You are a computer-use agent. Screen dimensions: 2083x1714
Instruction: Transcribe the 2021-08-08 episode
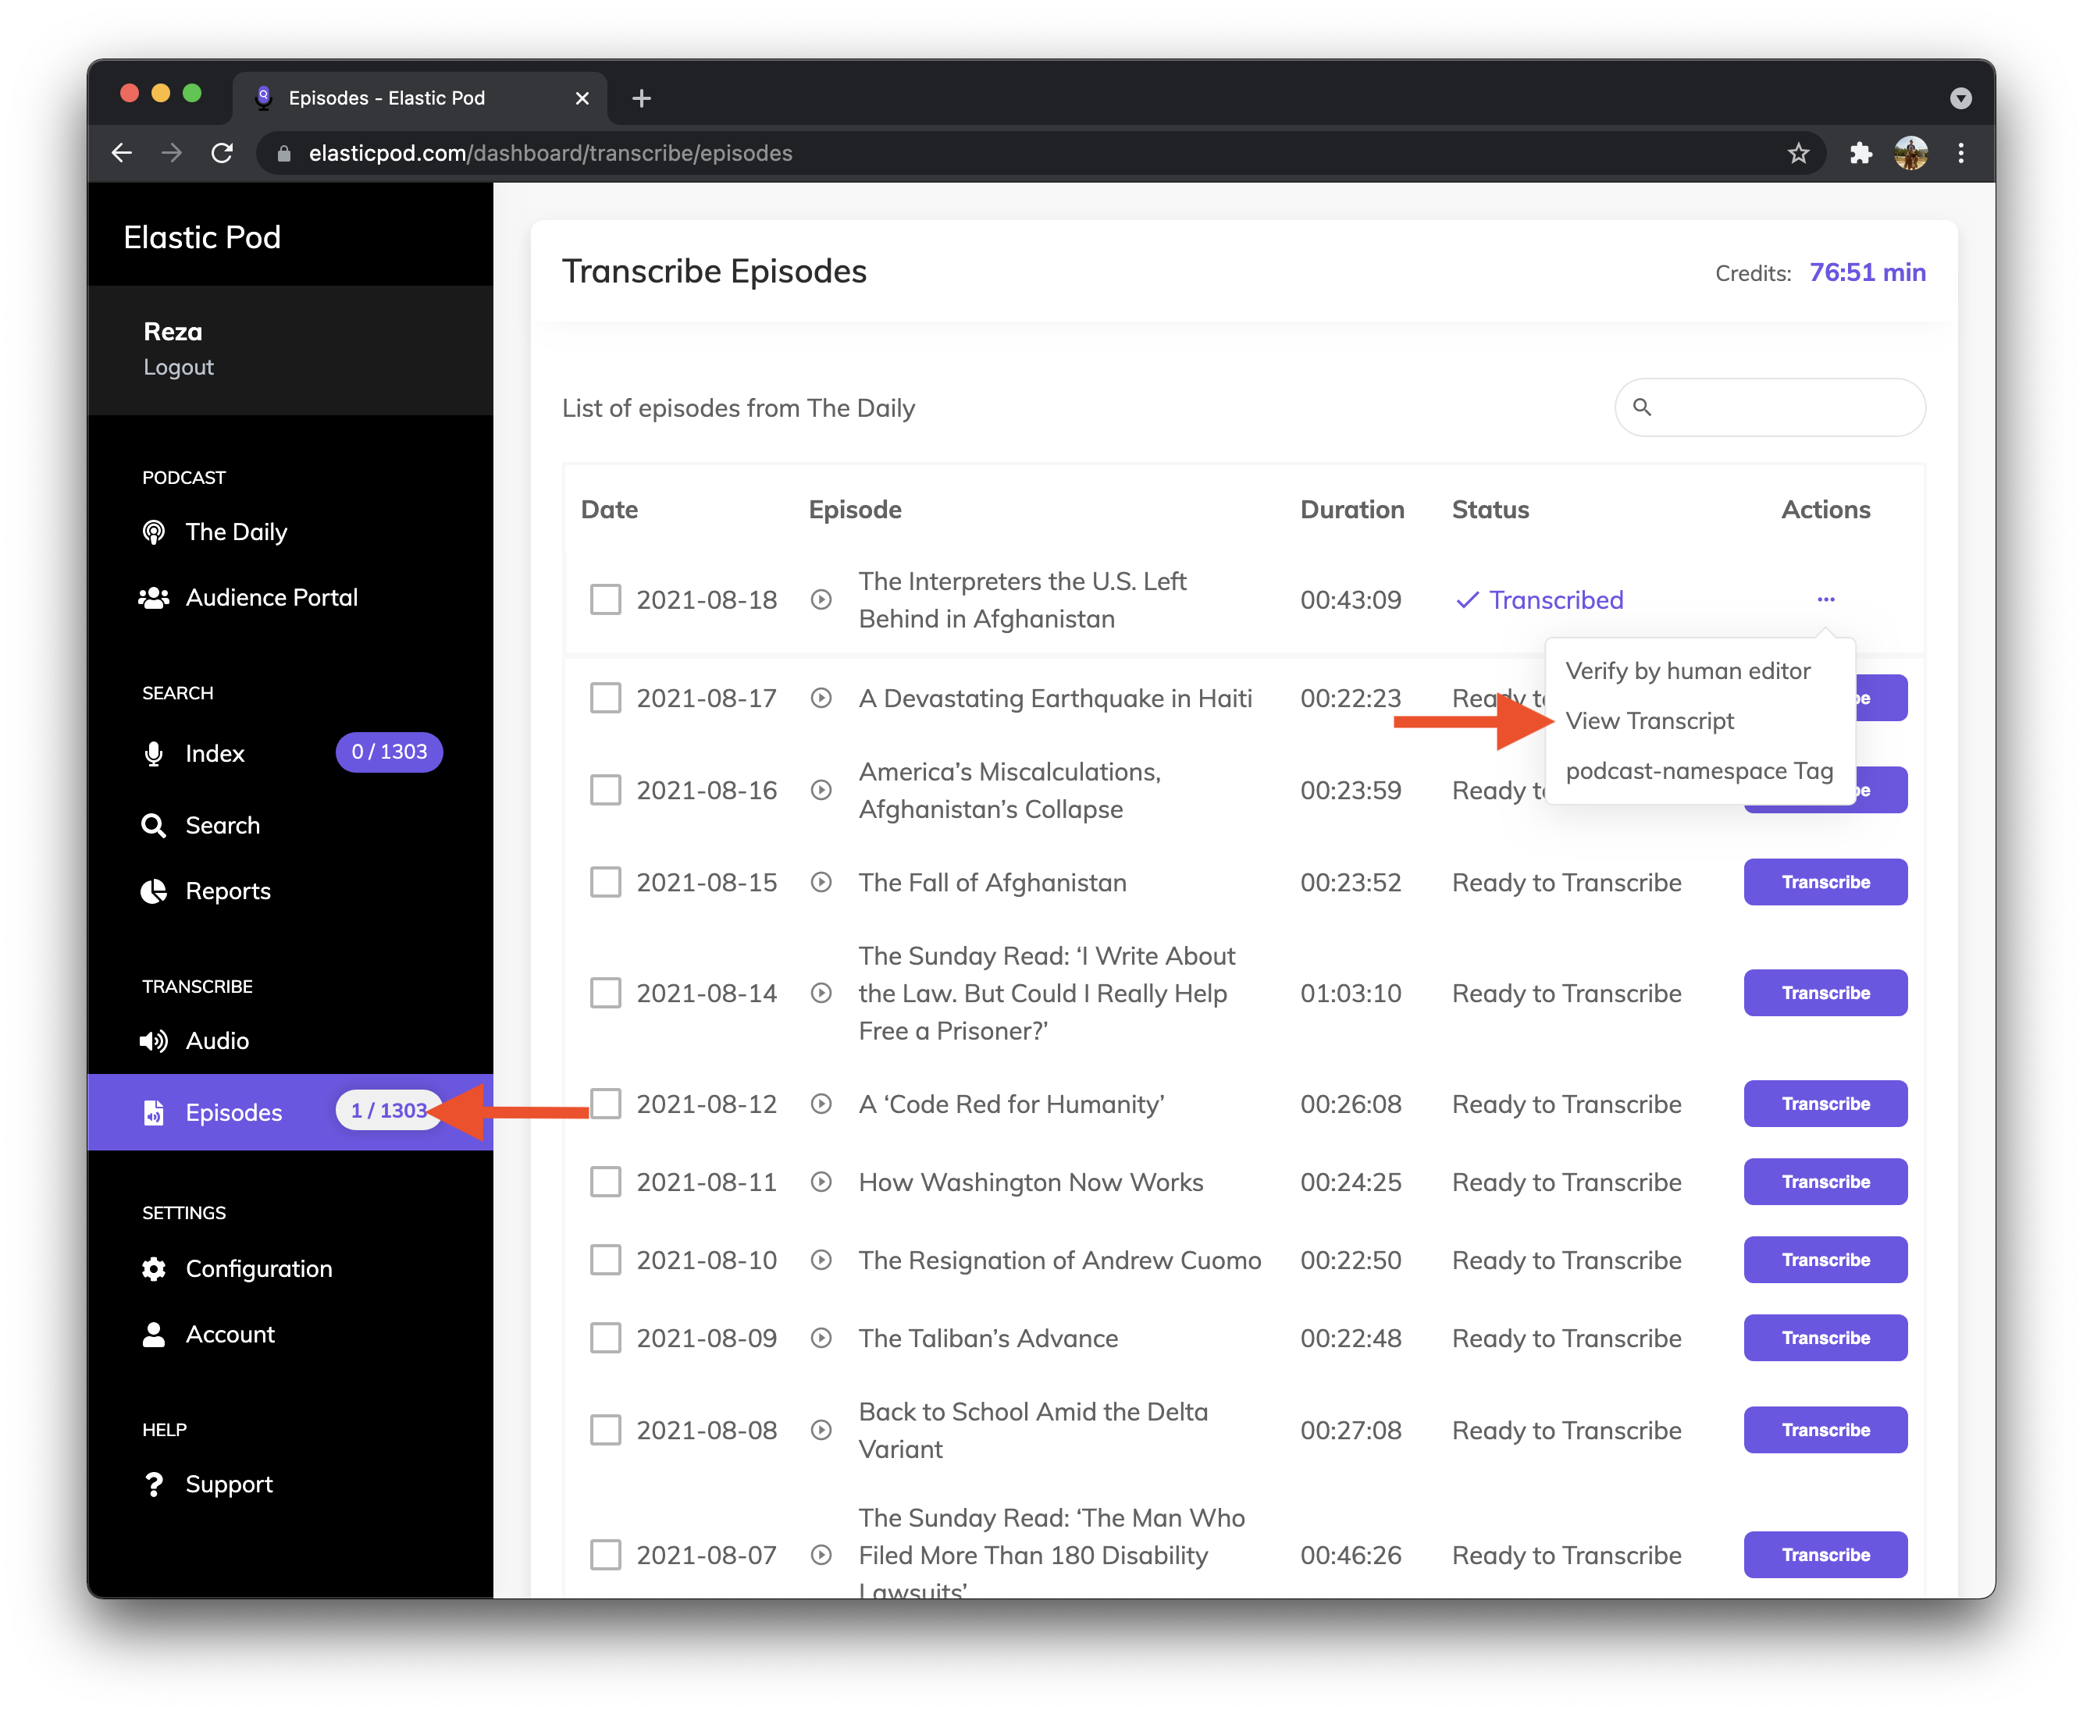coord(1825,1430)
